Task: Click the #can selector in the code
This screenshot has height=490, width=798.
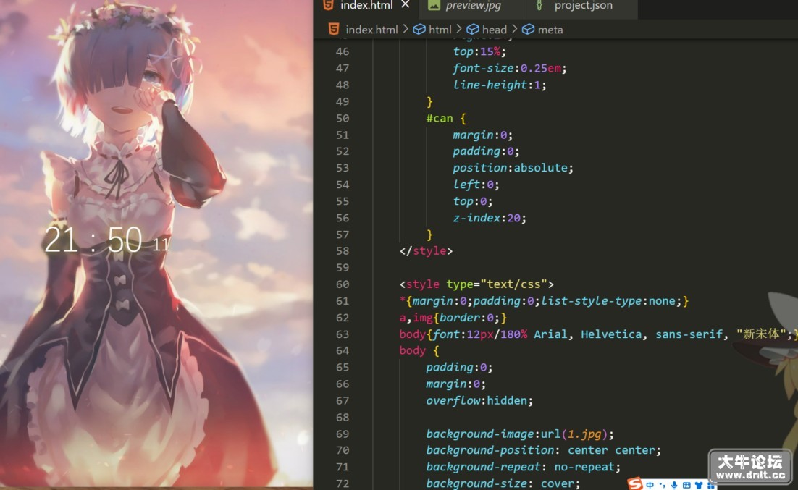Action: coord(440,118)
